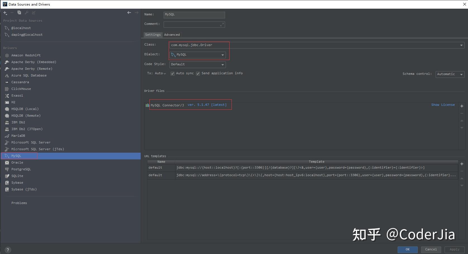The width and height of the screenshot is (468, 254).
Task: Open the Code Style dropdown
Action: pyautogui.click(x=198, y=64)
